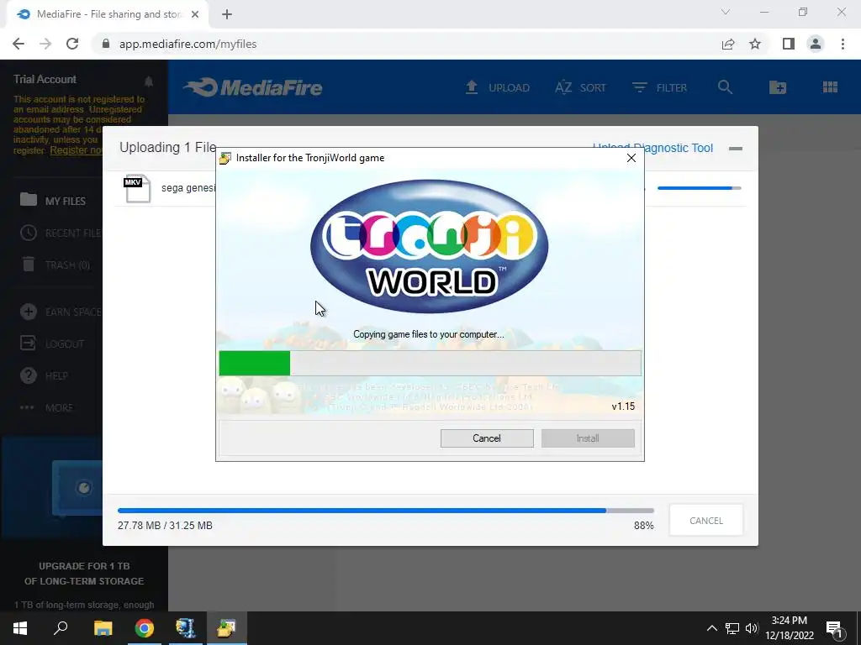861x645 pixels.
Task: Open Recent Files in sidebar
Action: click(x=61, y=233)
